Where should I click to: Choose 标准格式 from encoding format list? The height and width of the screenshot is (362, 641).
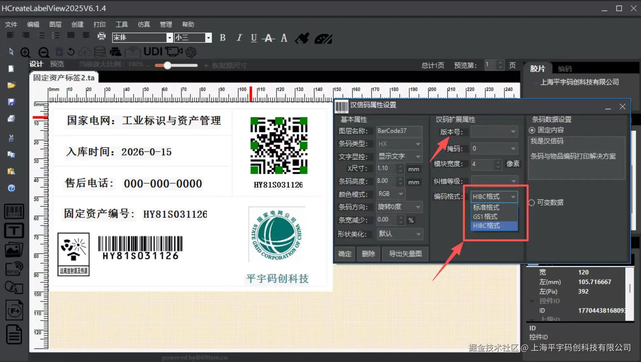494,207
